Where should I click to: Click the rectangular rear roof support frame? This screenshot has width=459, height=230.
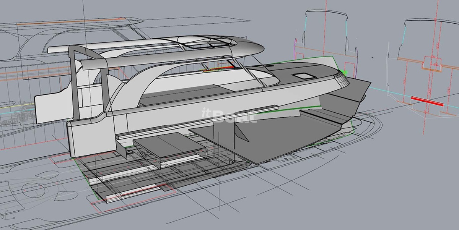pos(74,76)
